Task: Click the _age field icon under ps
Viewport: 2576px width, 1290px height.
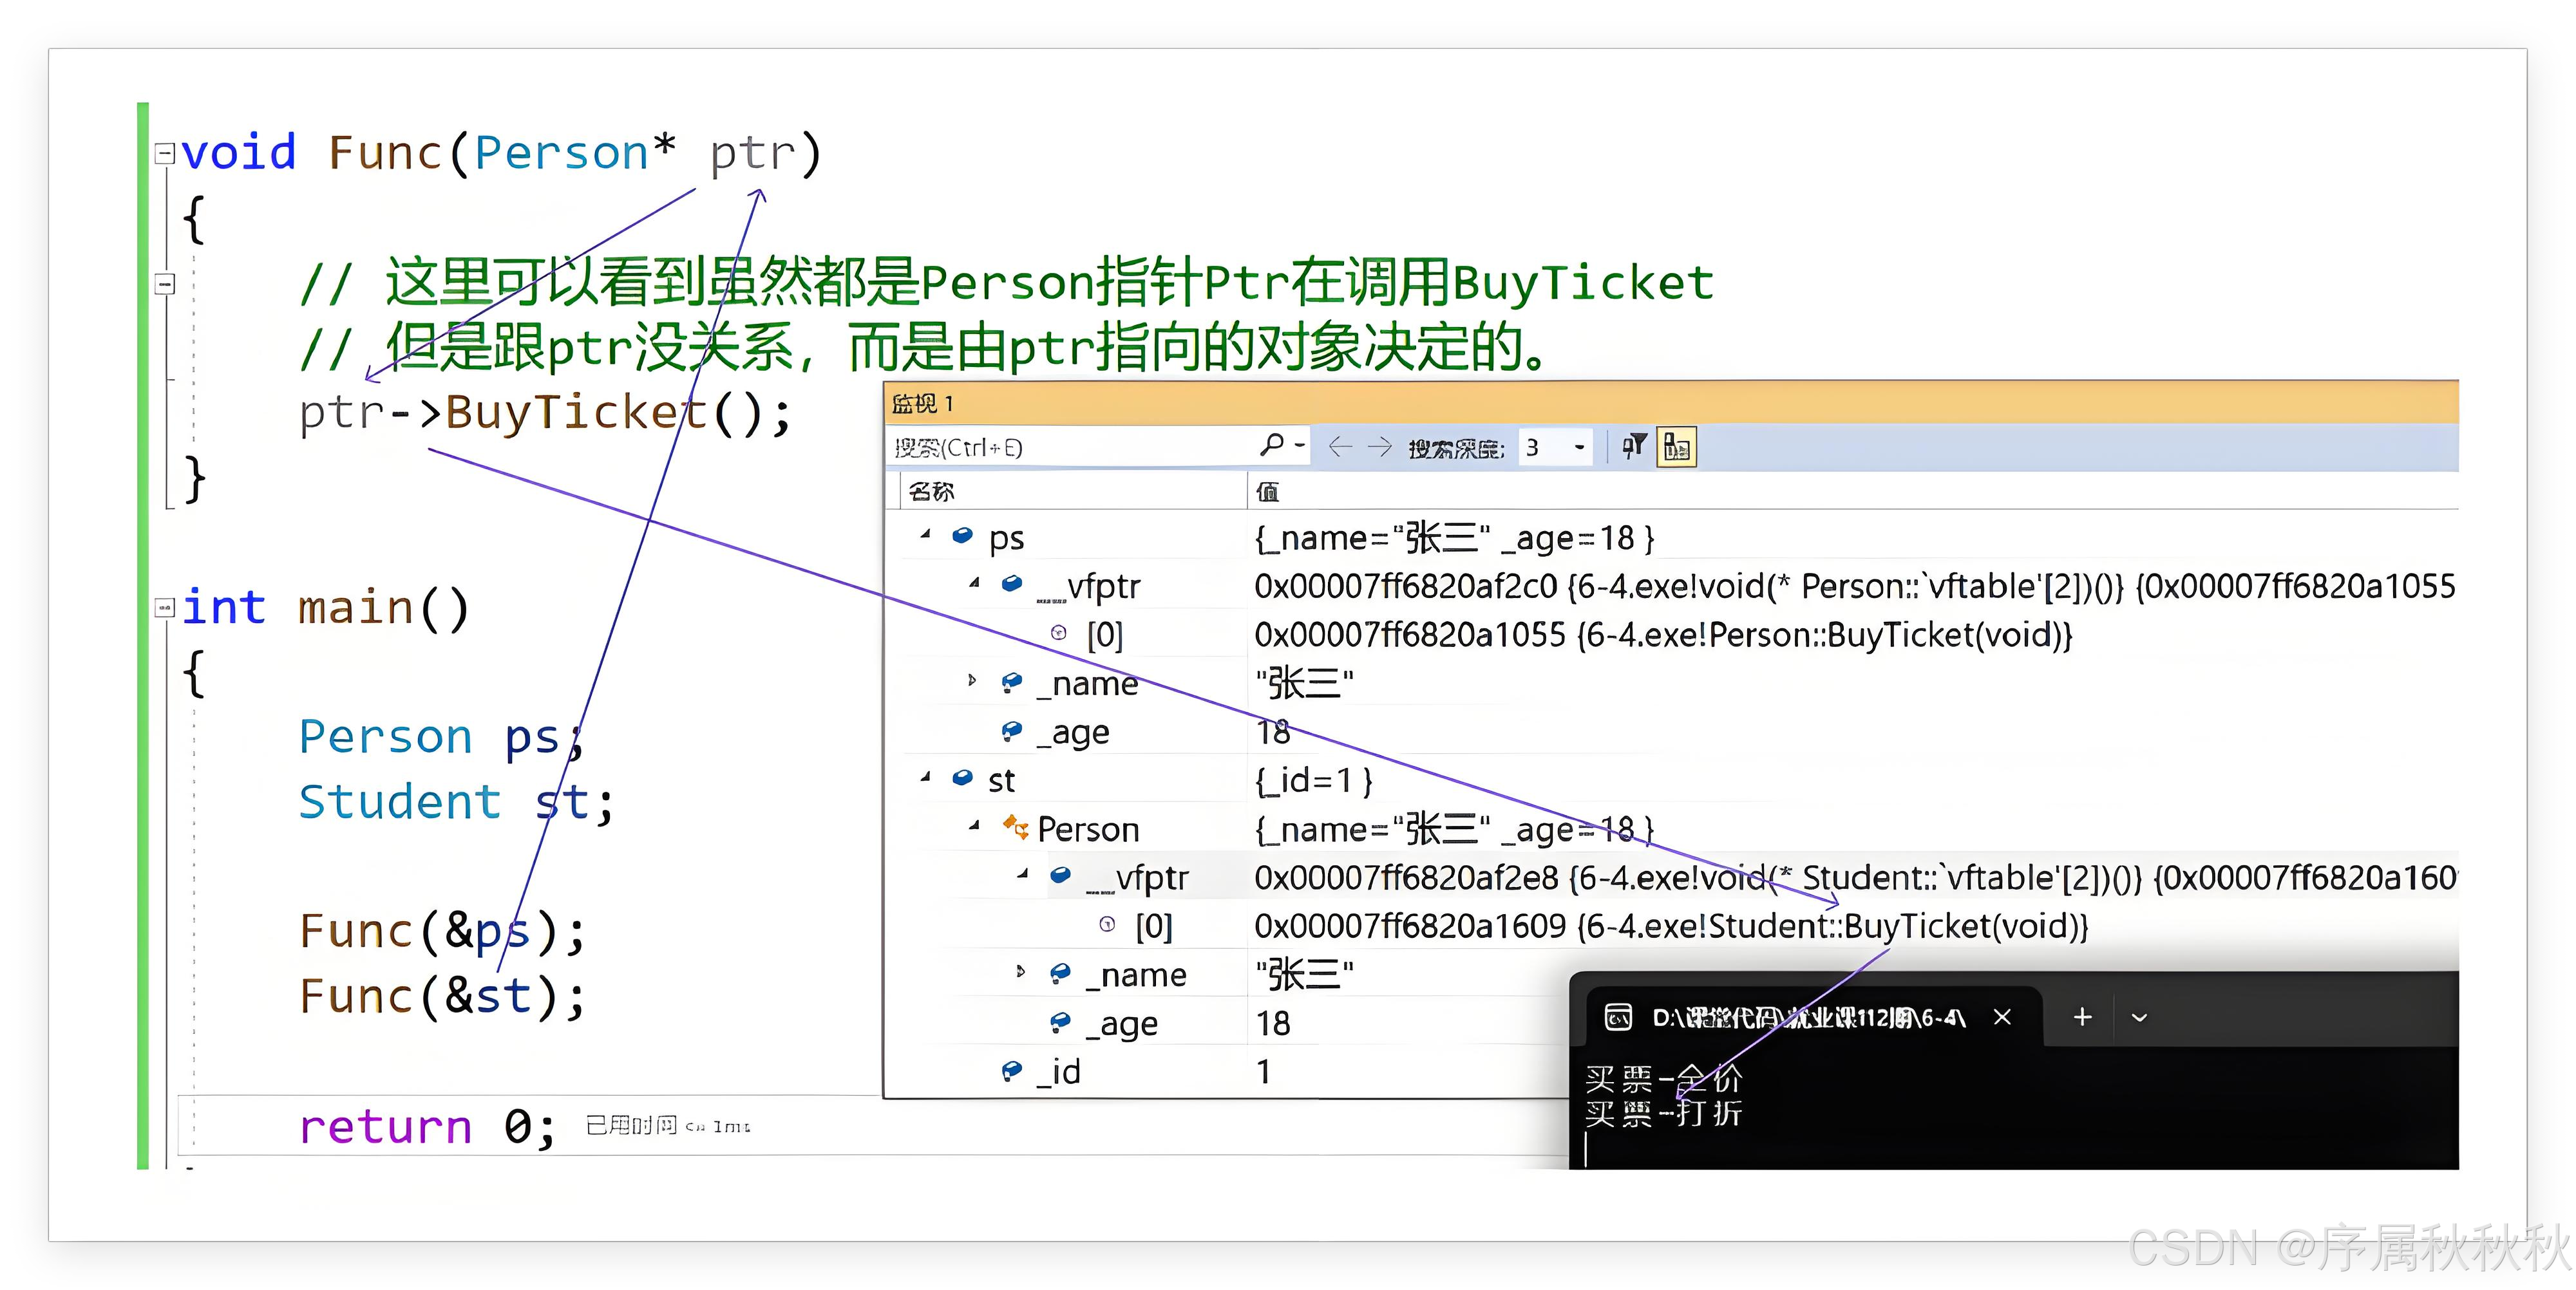Action: pyautogui.click(x=1012, y=731)
